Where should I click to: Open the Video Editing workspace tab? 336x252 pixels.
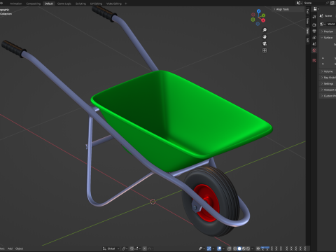click(114, 3)
